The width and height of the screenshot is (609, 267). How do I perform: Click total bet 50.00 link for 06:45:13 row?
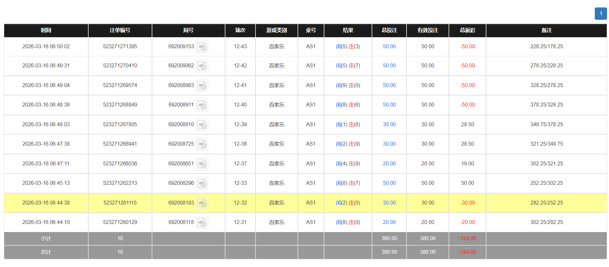[389, 183]
